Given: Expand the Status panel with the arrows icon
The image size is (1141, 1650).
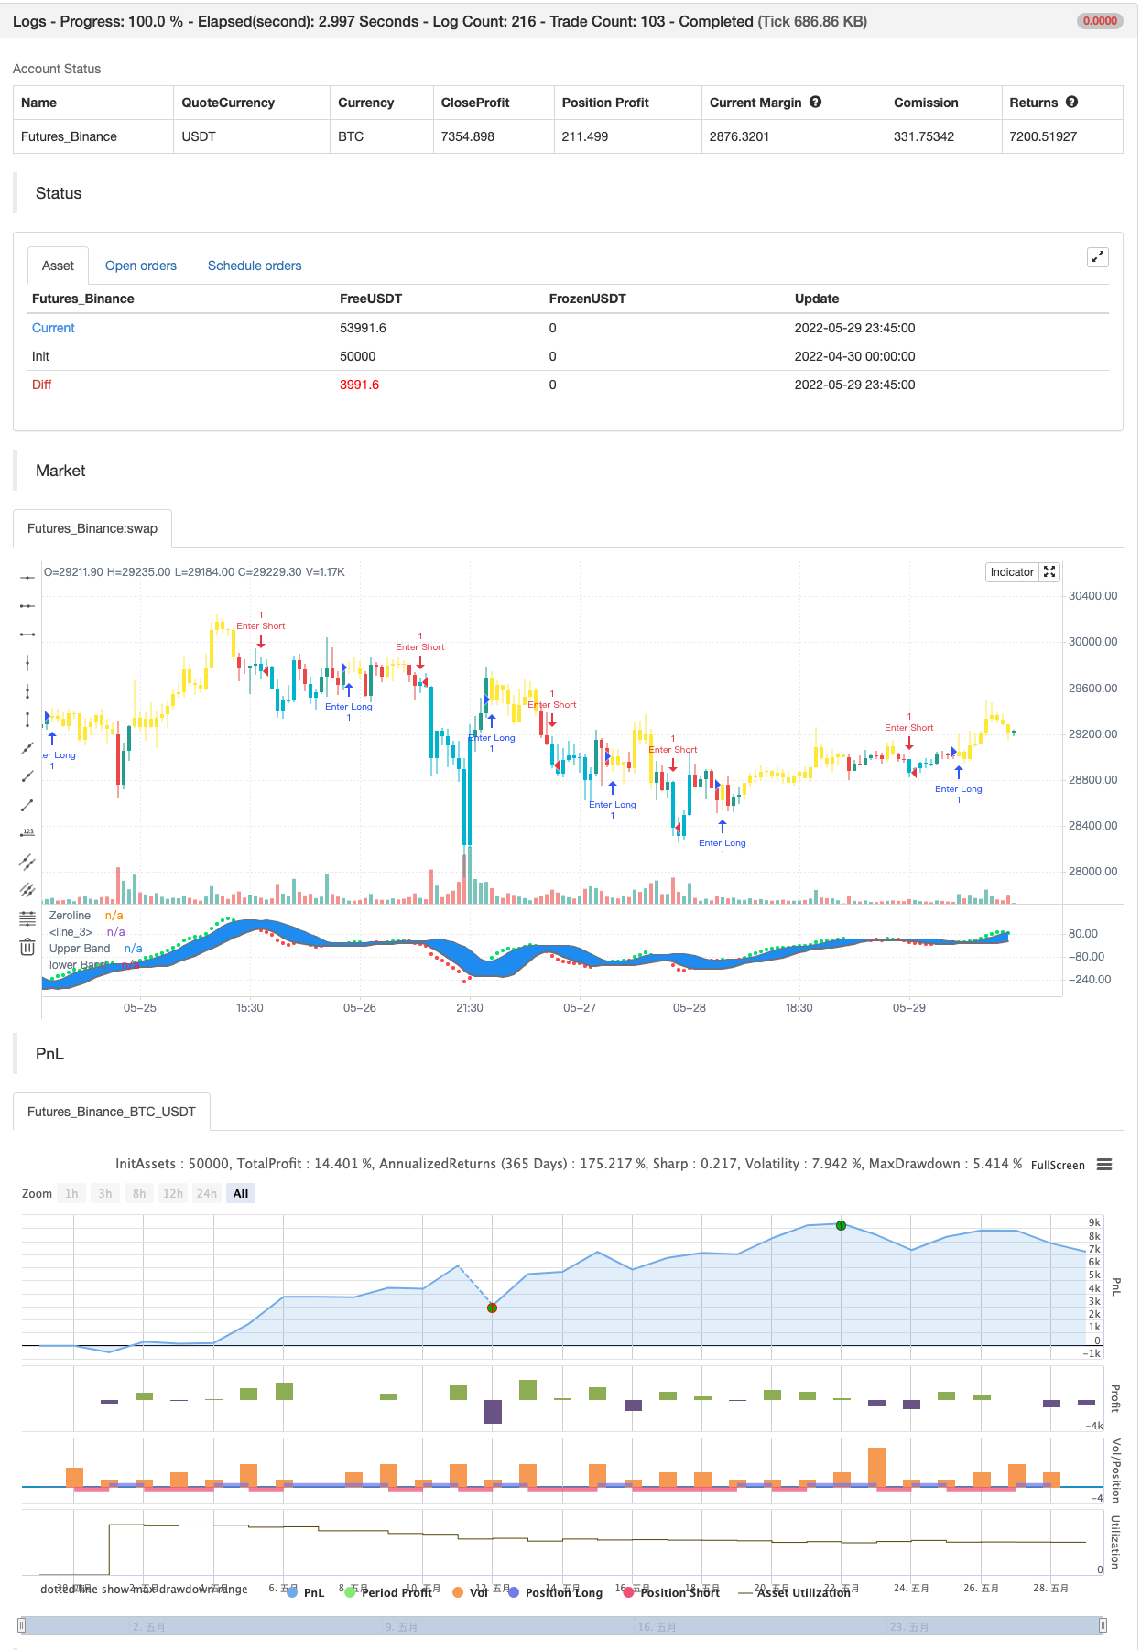Looking at the screenshot, I should point(1098,257).
